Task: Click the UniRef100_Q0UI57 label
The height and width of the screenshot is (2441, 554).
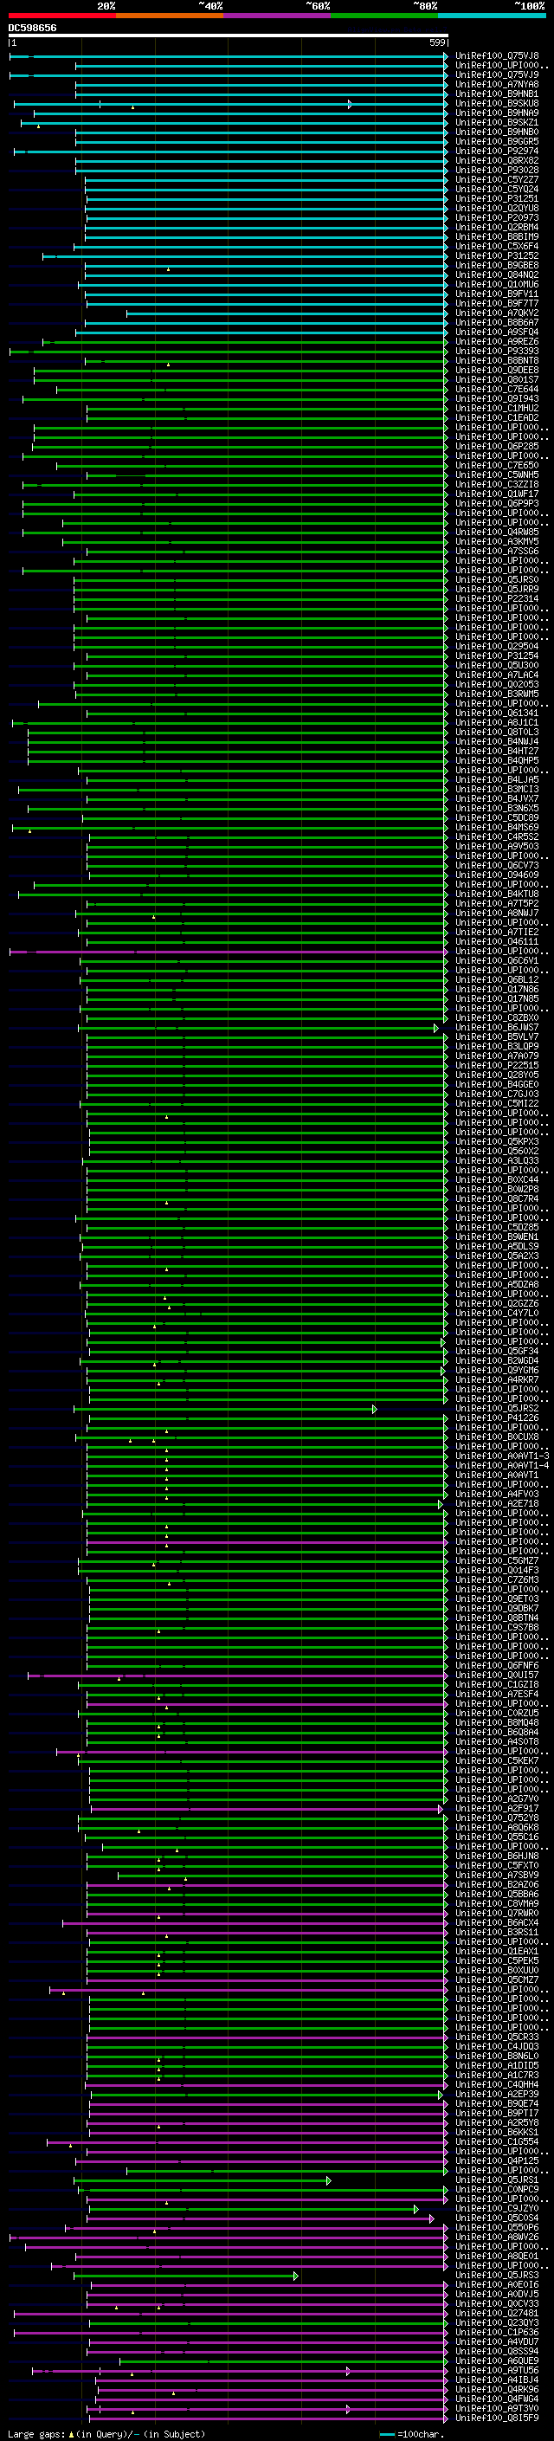Action: [x=497, y=1676]
